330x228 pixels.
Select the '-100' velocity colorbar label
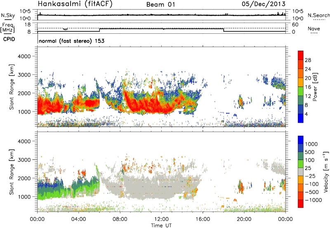(x=311, y=184)
